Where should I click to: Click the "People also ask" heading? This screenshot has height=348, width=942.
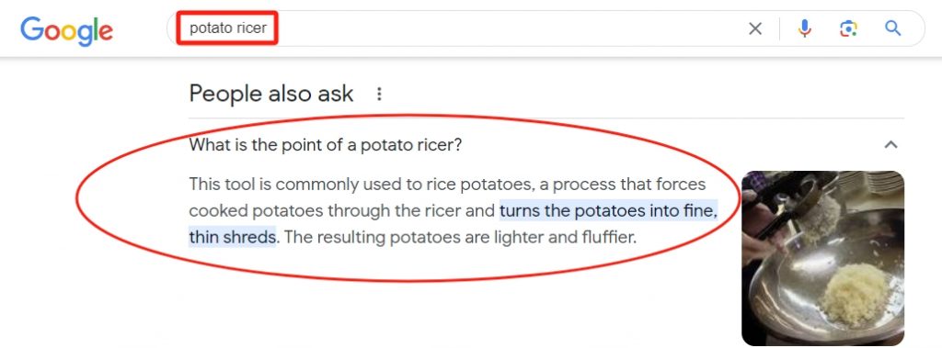click(x=271, y=95)
